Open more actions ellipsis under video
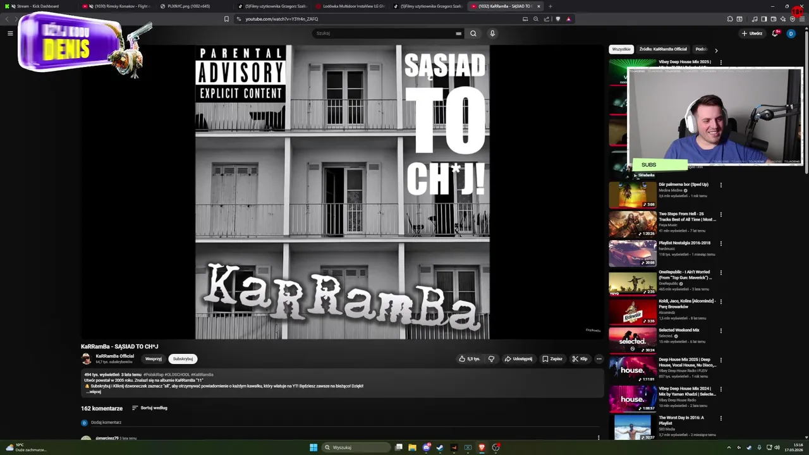This screenshot has height=455, width=809. [599, 359]
